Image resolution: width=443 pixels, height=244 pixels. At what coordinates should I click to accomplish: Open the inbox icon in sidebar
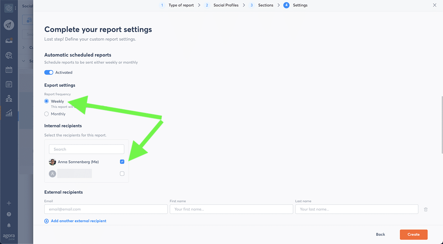[x=9, y=41]
